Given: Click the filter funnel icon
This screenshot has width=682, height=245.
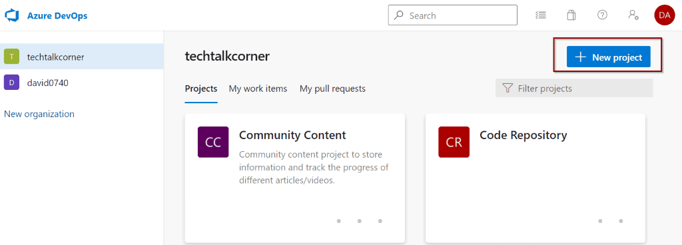Looking at the screenshot, I should (507, 89).
